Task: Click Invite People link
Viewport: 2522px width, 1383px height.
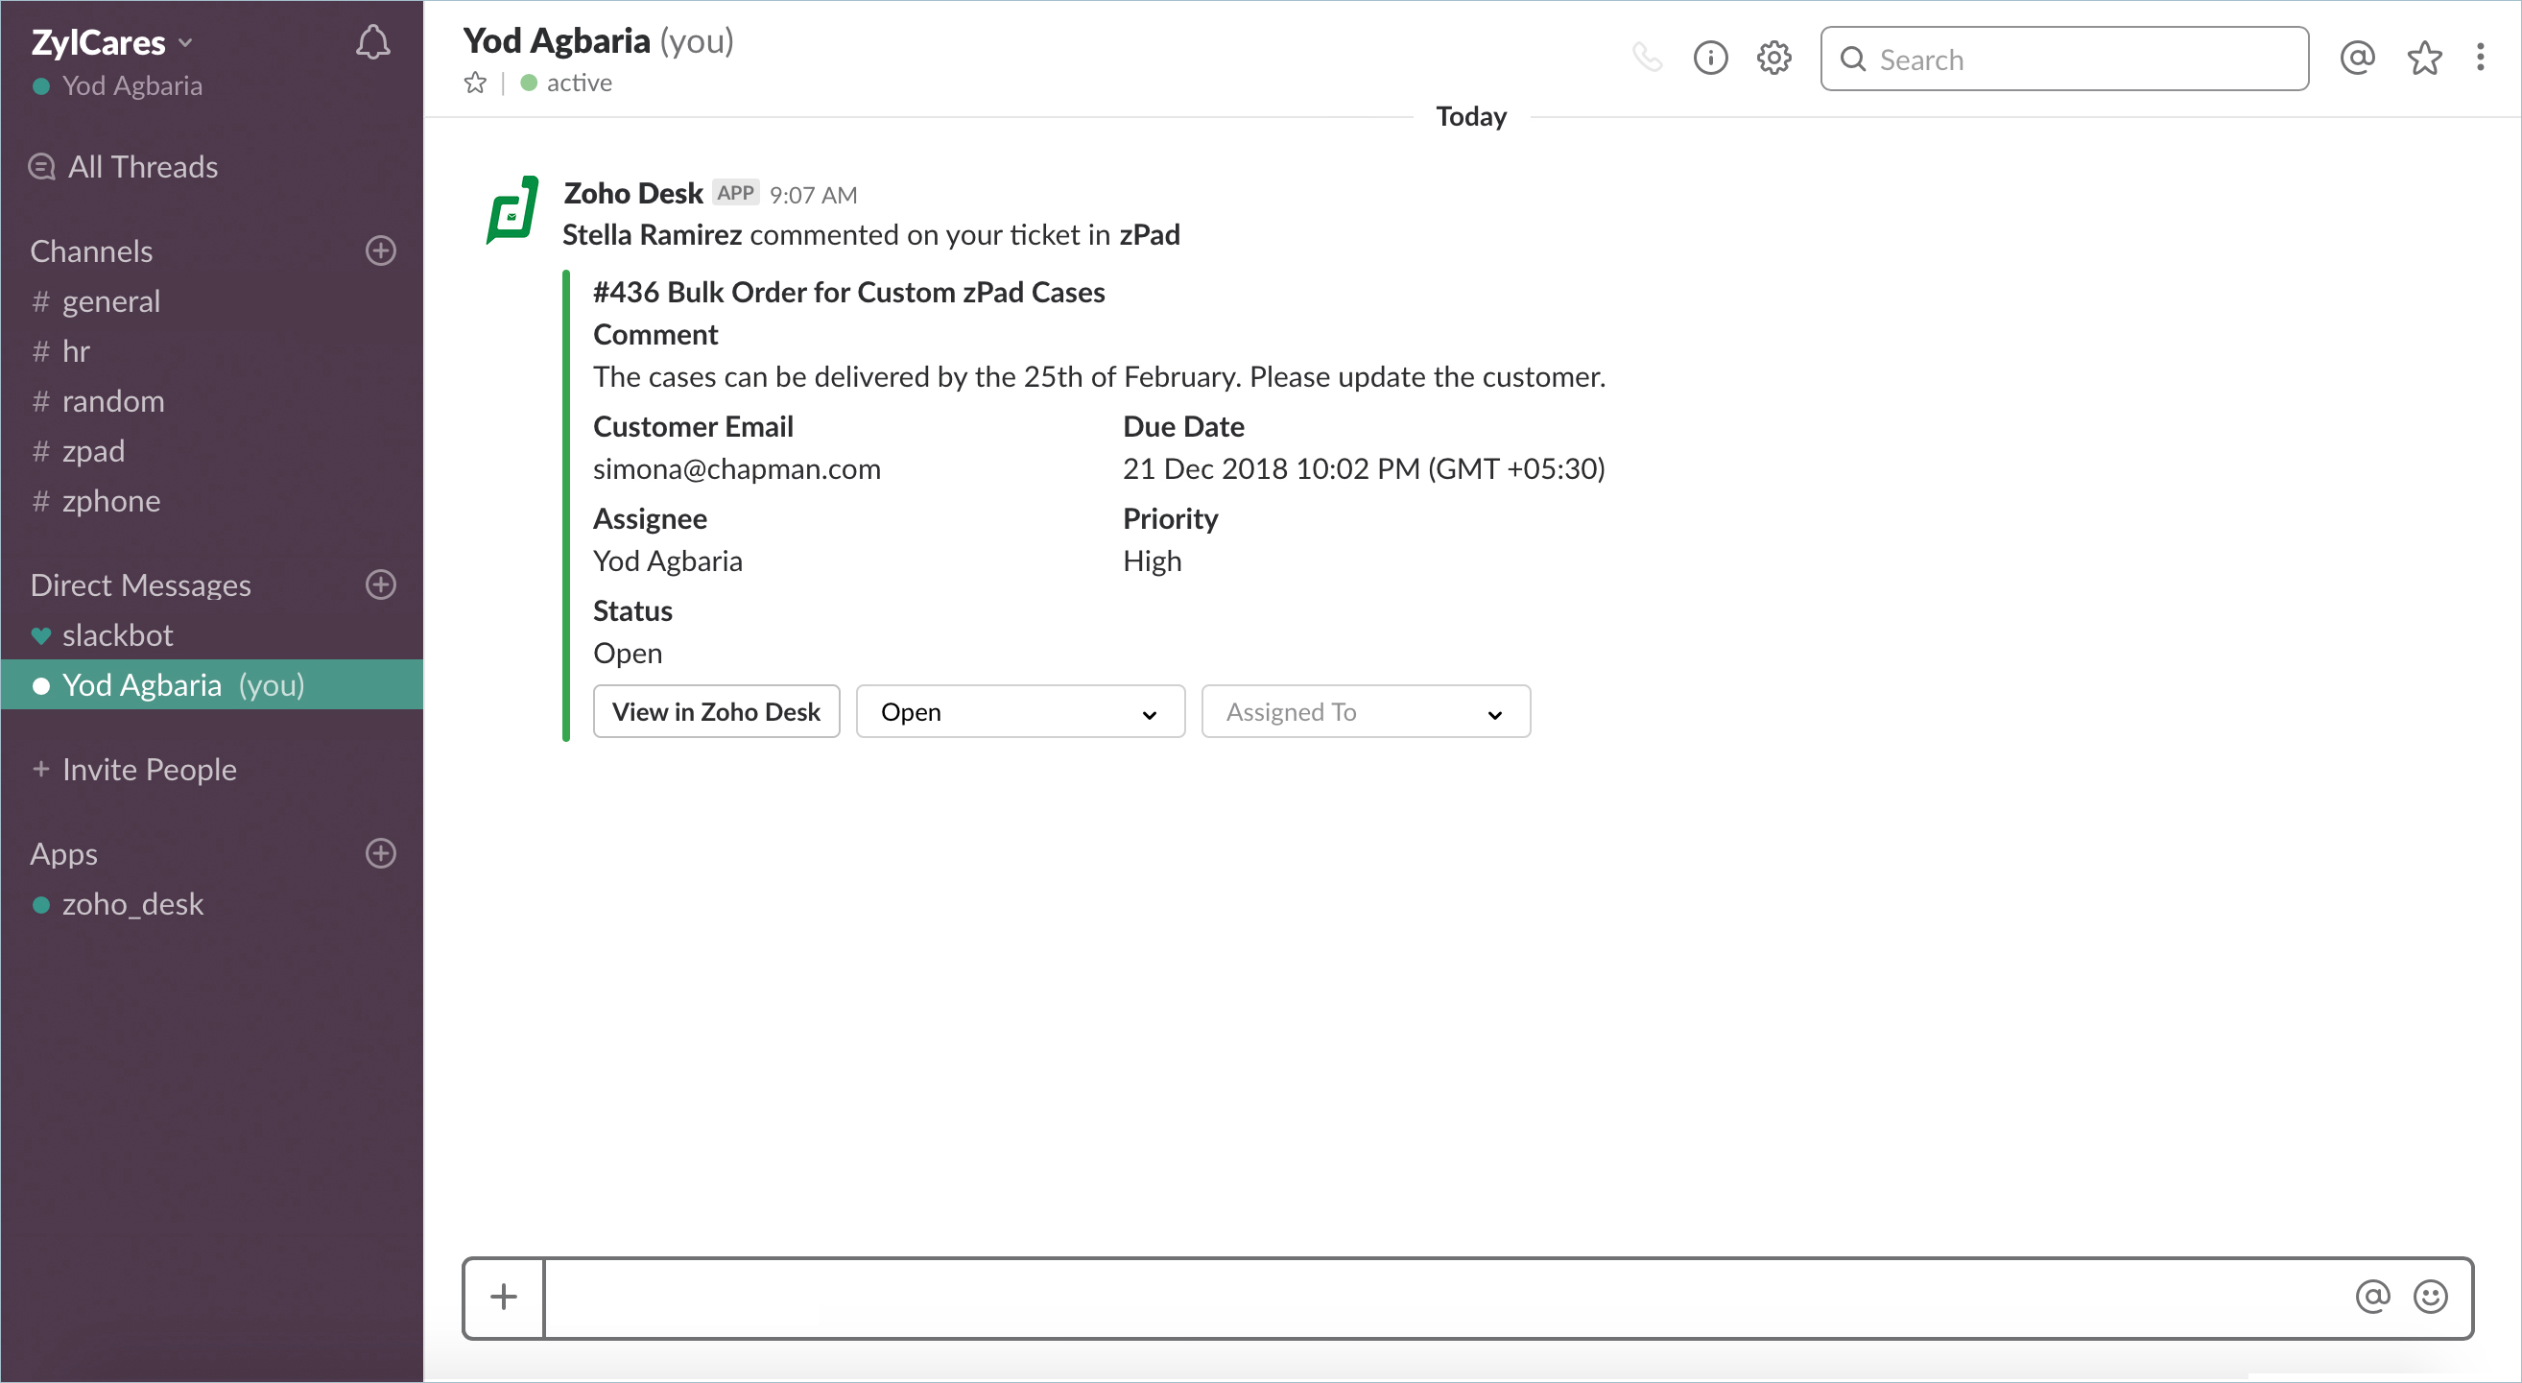Action: [x=149, y=770]
